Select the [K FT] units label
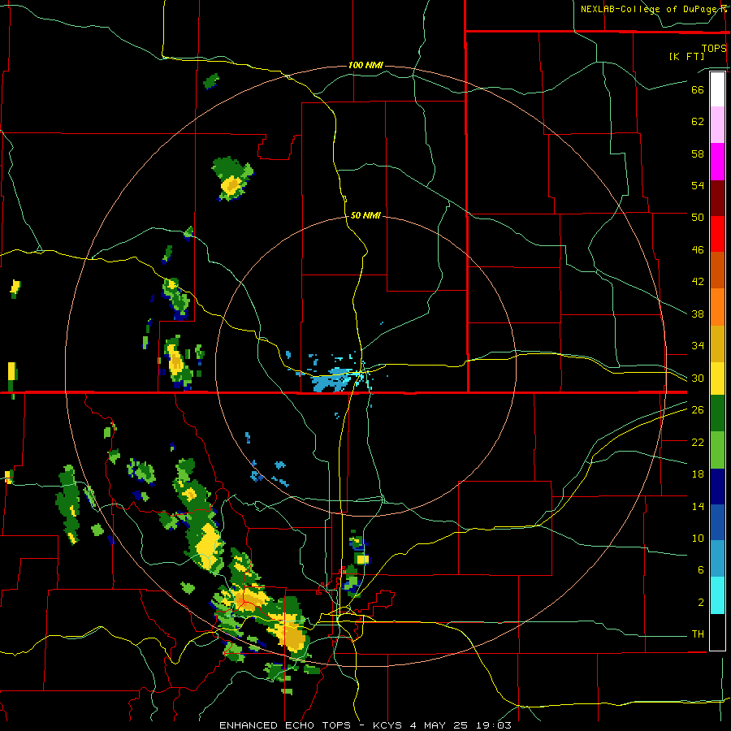Image resolution: width=731 pixels, height=731 pixels. tap(686, 56)
